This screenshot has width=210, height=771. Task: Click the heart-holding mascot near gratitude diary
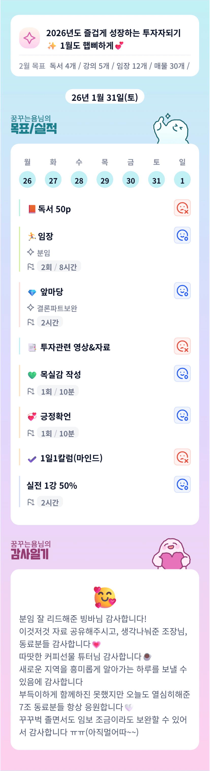(x=171, y=554)
